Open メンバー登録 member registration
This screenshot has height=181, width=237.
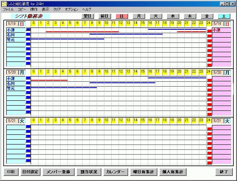click(58, 172)
